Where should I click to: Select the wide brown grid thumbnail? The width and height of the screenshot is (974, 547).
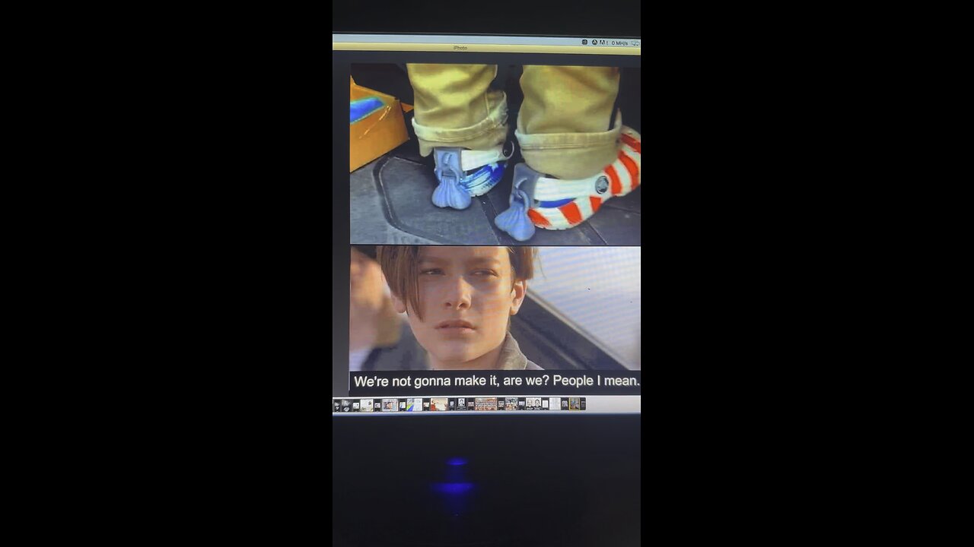point(485,404)
